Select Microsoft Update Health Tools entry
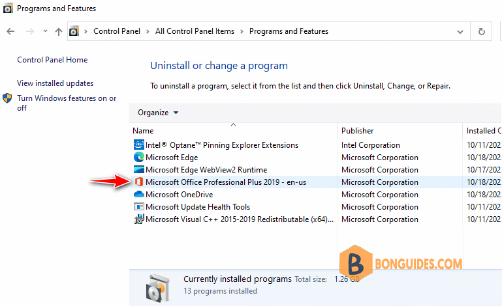This screenshot has height=306, width=502. point(198,207)
